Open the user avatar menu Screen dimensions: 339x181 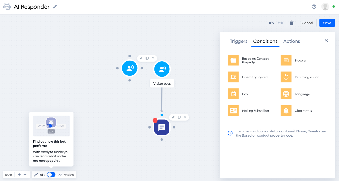pyautogui.click(x=325, y=7)
